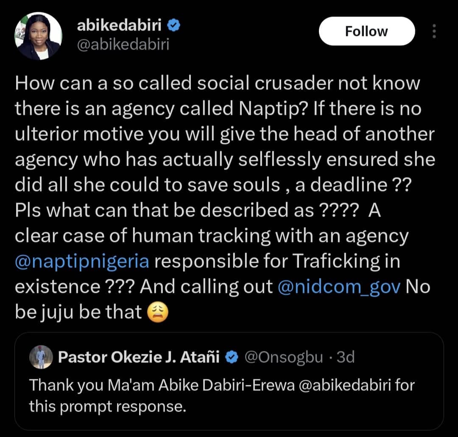This screenshot has height=437, width=458.
Task: Click the blue checkmark beside Pastor Okezie's name
Action: 231,357
